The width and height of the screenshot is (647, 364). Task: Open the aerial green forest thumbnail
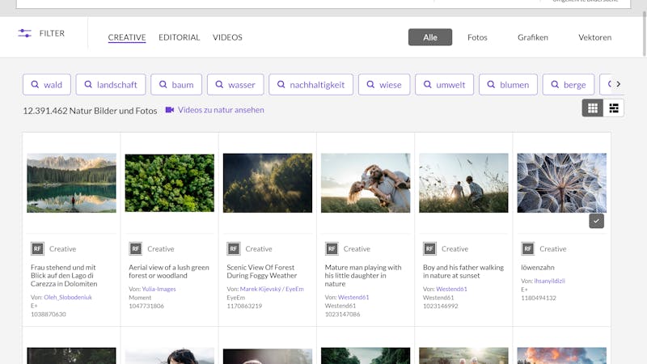point(170,183)
